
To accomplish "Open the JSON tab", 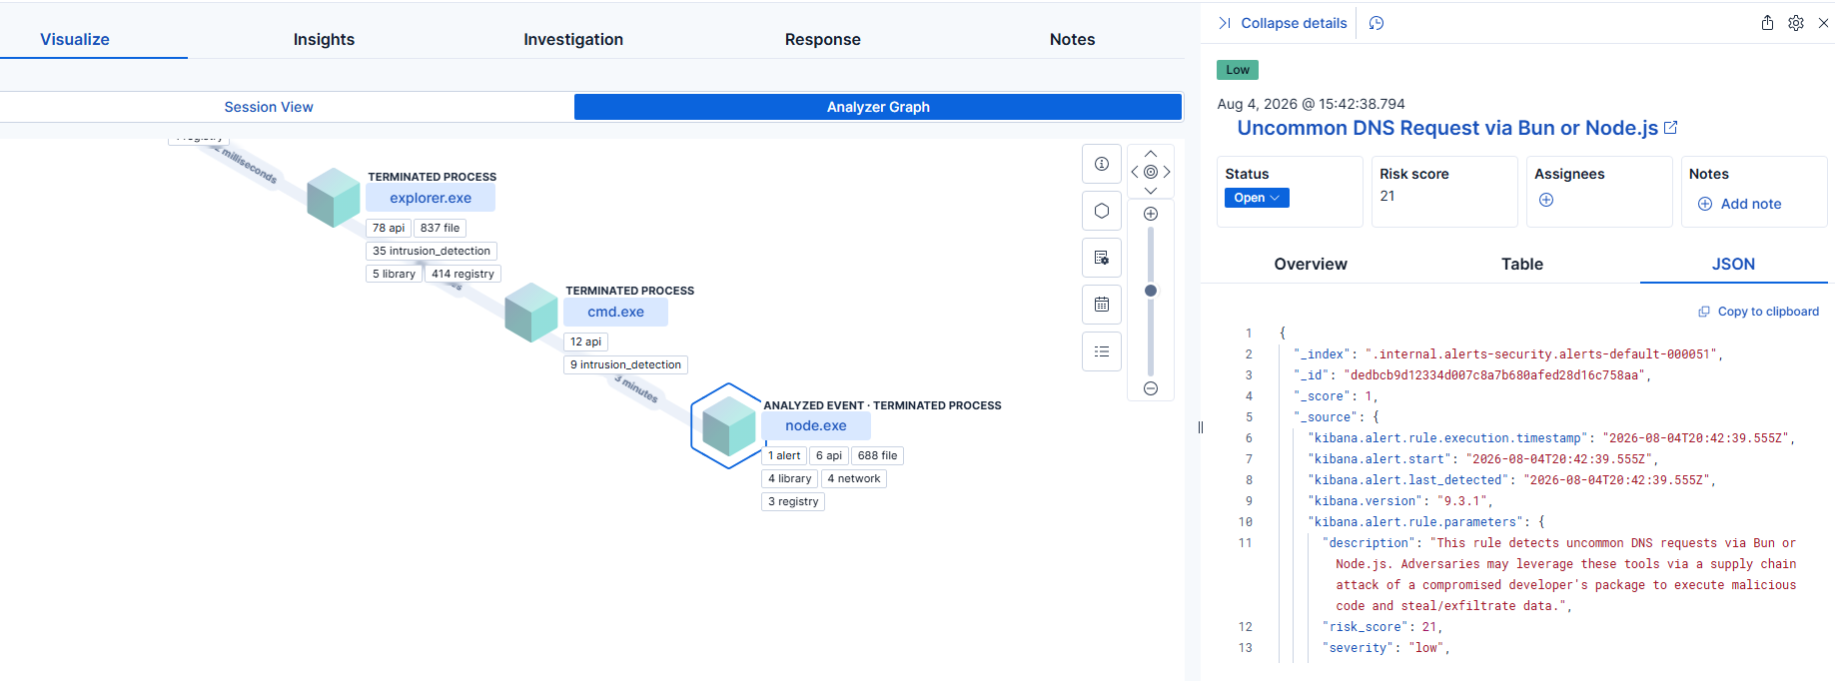I will click(x=1733, y=264).
